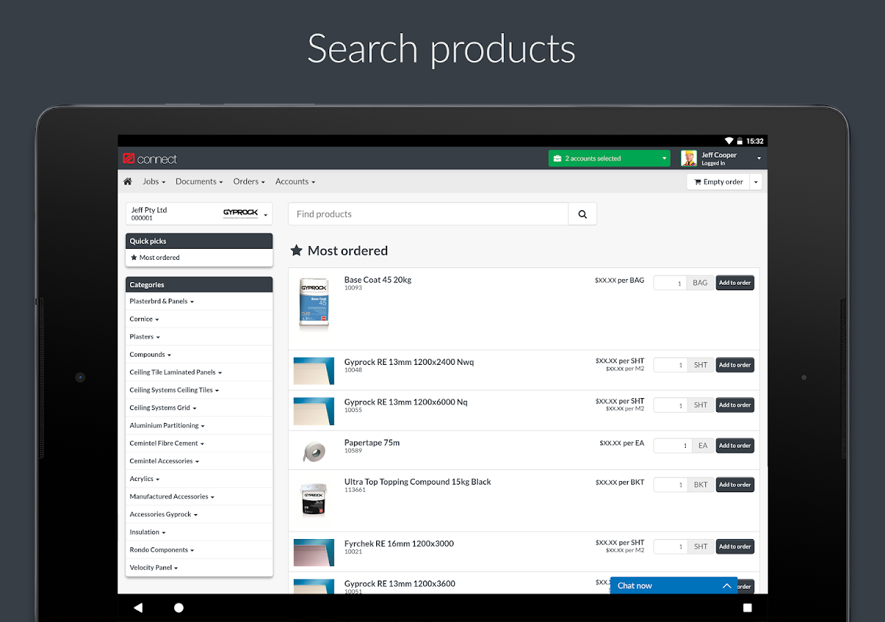Open the Chat now bar
This screenshot has width=885, height=622.
click(673, 585)
